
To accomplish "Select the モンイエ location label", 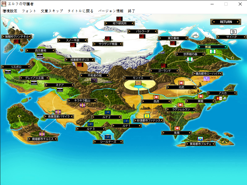I will pos(138,78).
